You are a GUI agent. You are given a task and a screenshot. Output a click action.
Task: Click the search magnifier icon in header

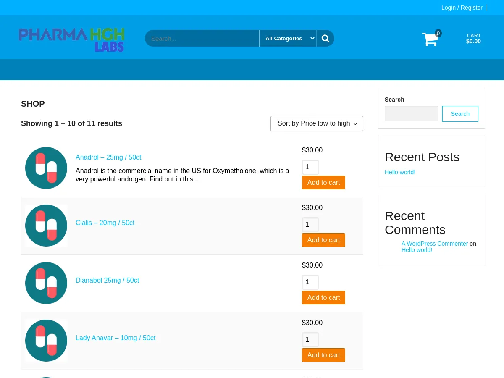[325, 38]
